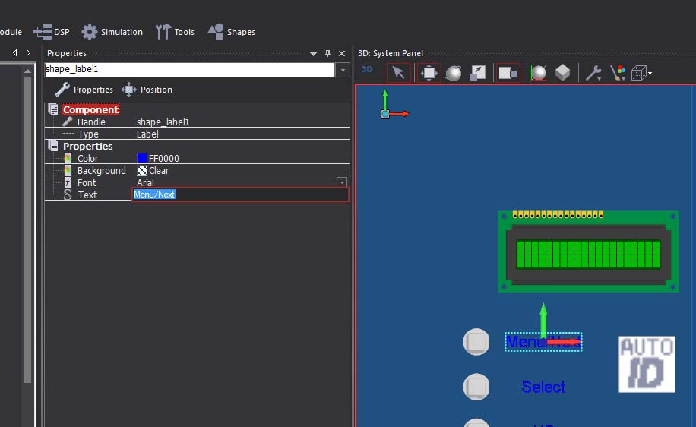Open the Simulation menu

pyautogui.click(x=112, y=32)
